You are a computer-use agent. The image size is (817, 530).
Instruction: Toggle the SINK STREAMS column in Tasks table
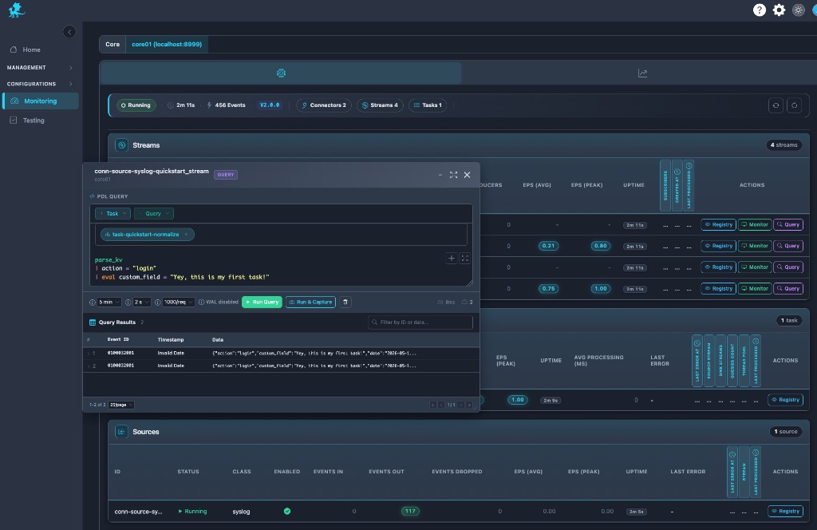pos(720,361)
